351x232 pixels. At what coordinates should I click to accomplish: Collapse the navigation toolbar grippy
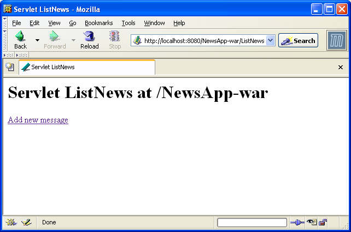click(5, 40)
